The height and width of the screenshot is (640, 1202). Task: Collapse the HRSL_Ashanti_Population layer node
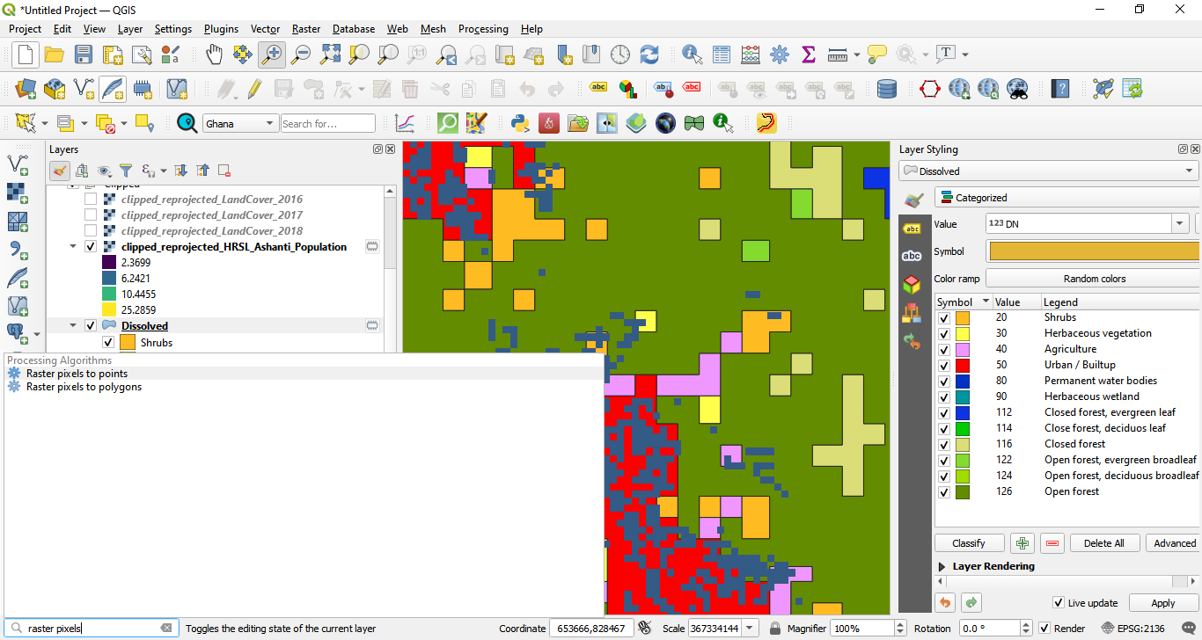click(x=73, y=247)
